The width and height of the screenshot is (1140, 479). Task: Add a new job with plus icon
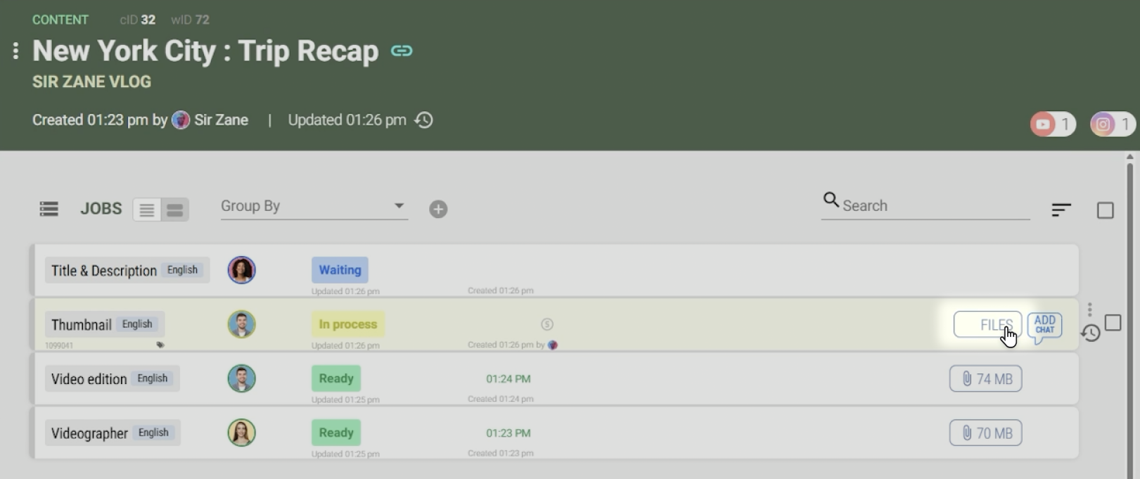(438, 209)
